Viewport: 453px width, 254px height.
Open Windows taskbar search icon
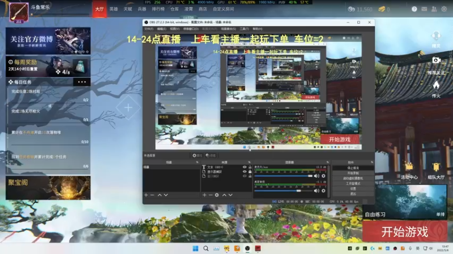click(206, 248)
